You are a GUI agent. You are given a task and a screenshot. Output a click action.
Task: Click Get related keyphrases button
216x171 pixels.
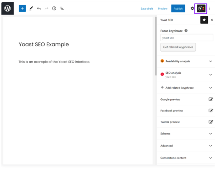click(178, 47)
